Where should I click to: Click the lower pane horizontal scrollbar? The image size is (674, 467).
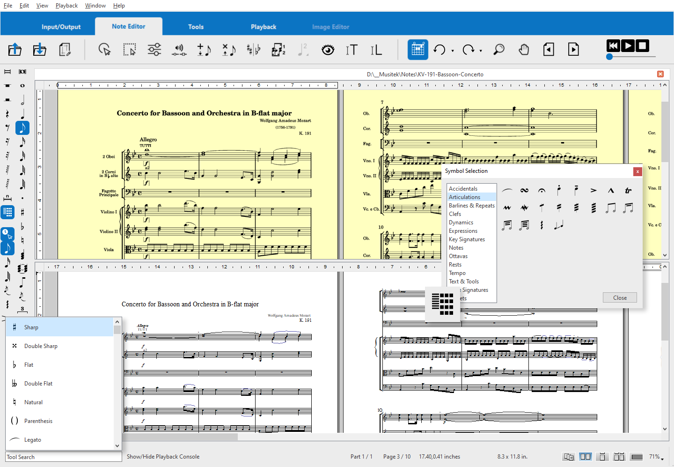tap(181, 437)
